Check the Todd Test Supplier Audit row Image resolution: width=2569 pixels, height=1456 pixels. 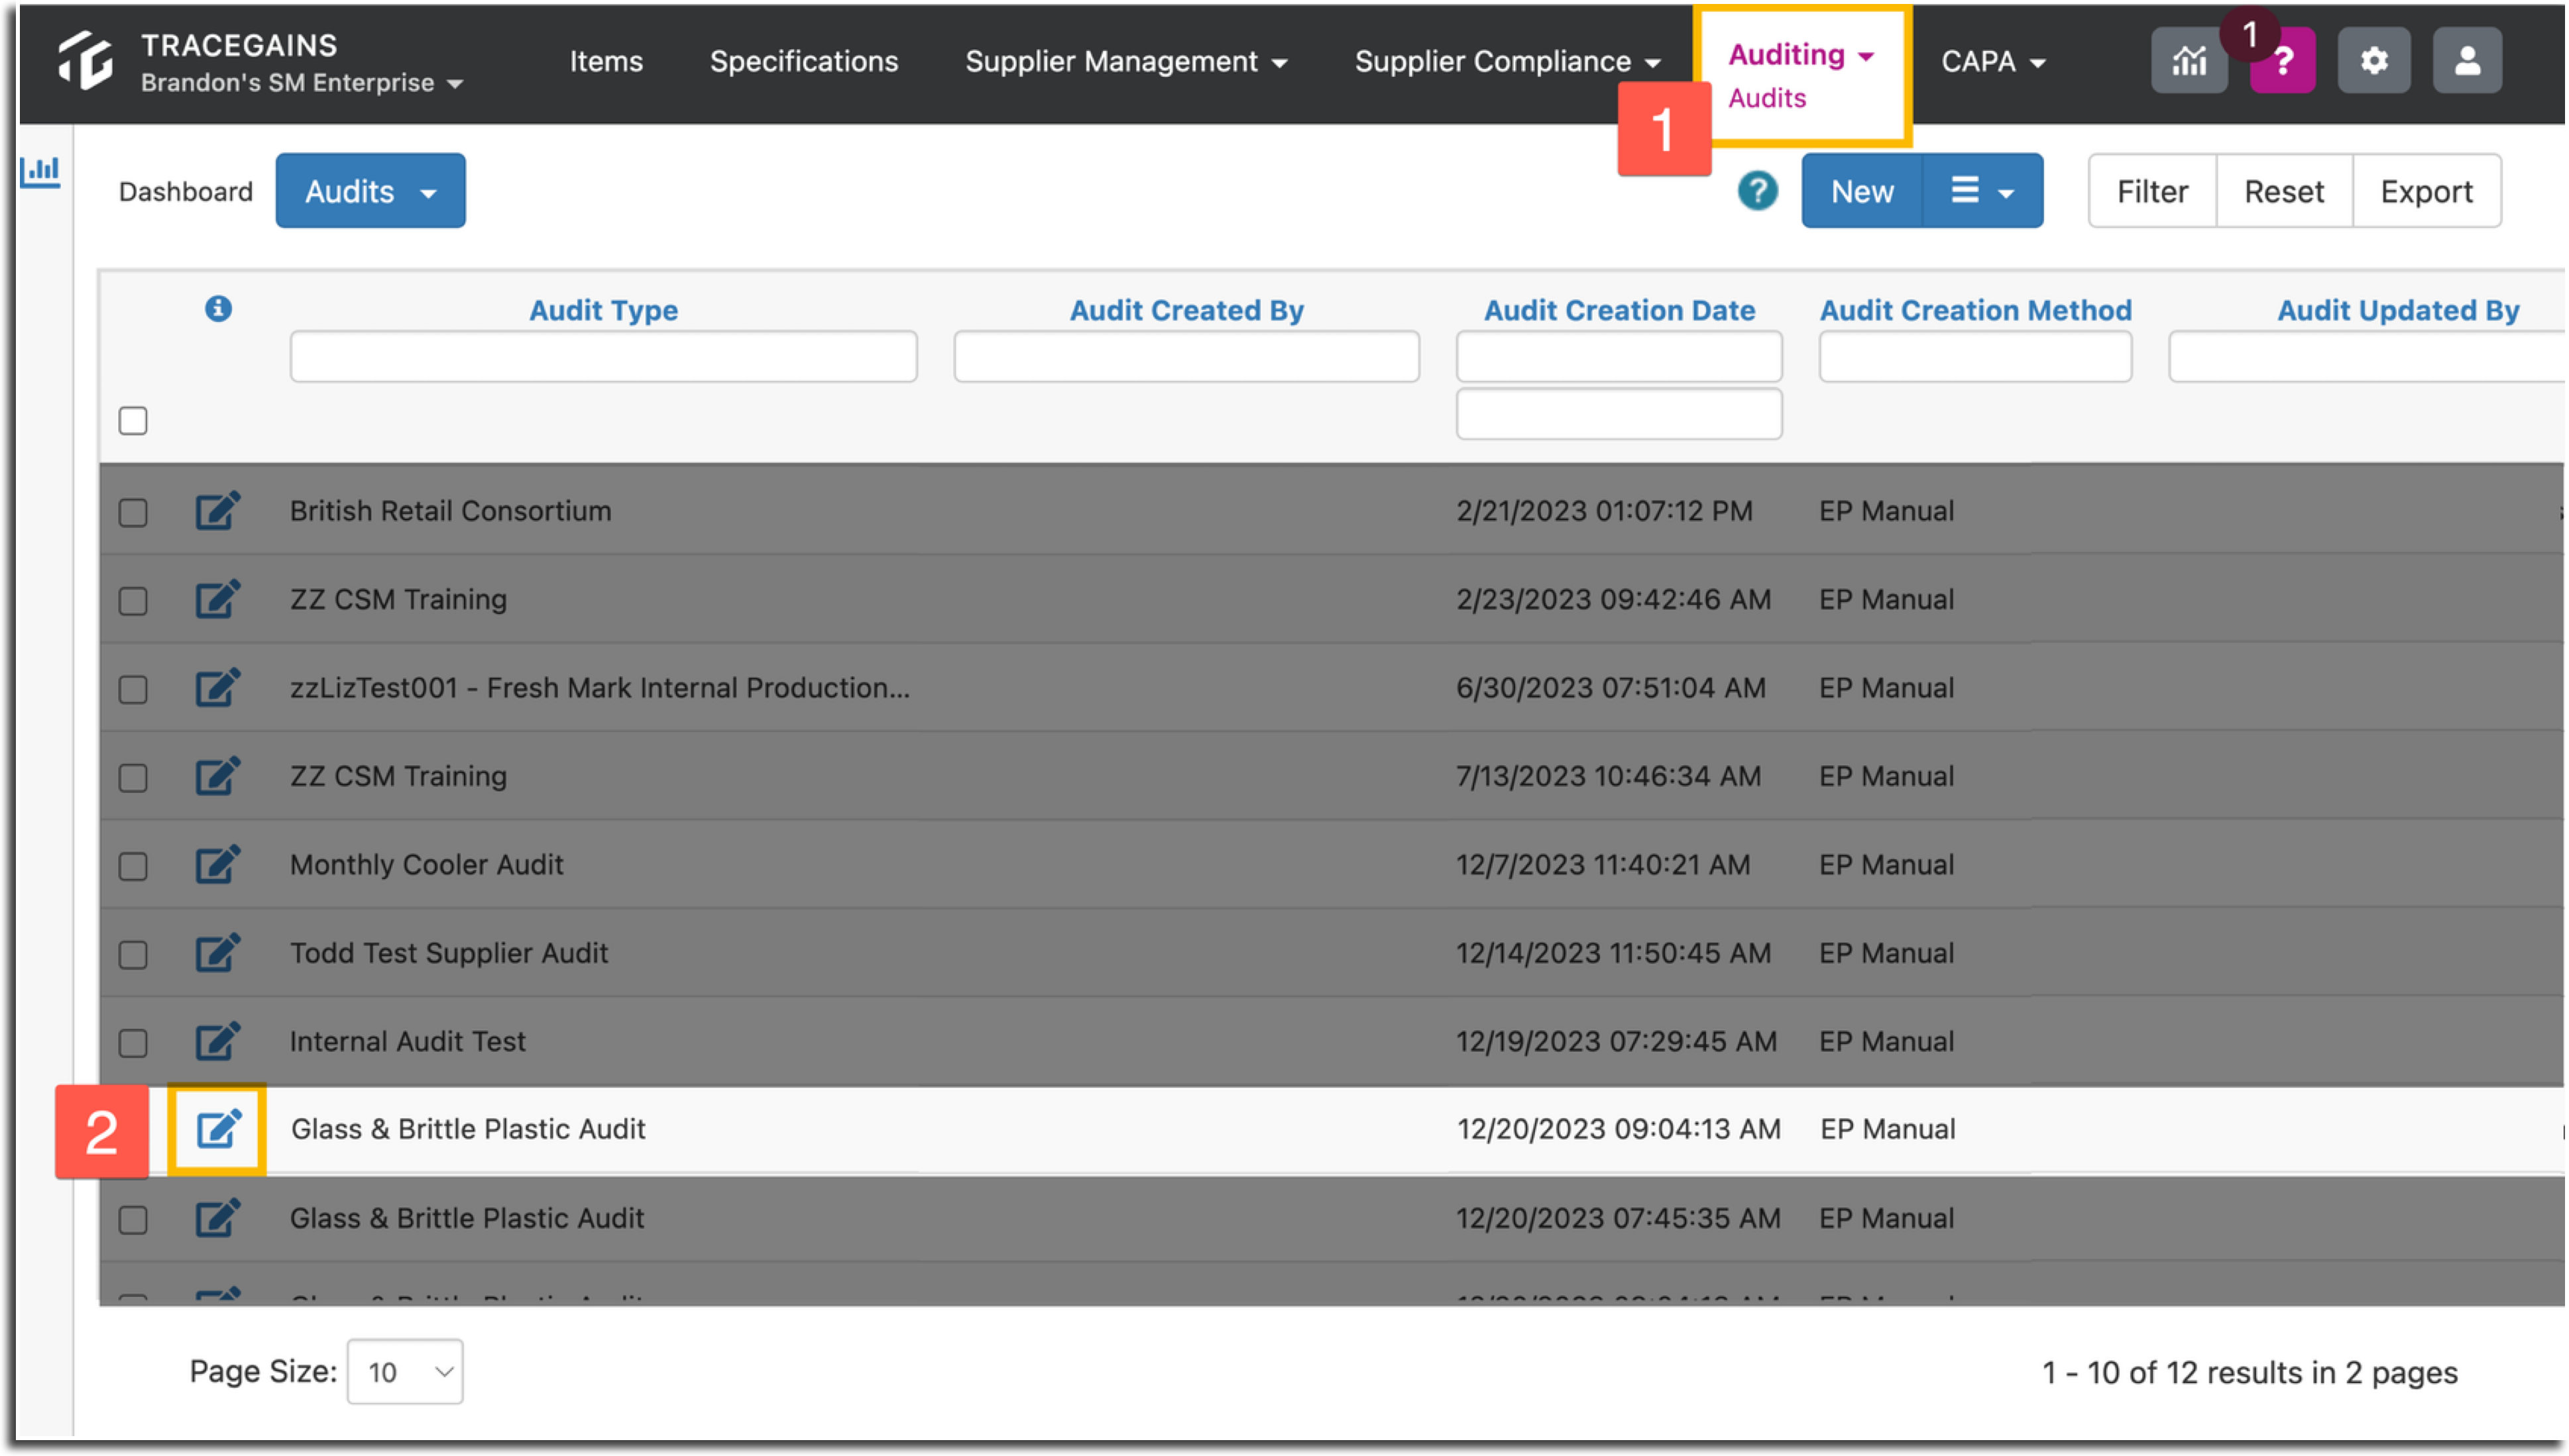click(133, 955)
